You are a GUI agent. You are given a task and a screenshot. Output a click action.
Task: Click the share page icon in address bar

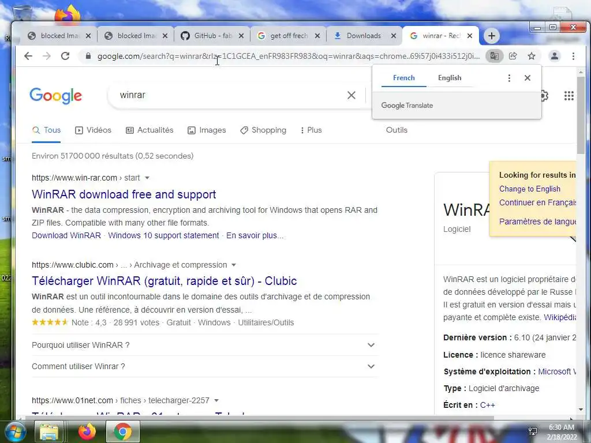[x=513, y=56]
